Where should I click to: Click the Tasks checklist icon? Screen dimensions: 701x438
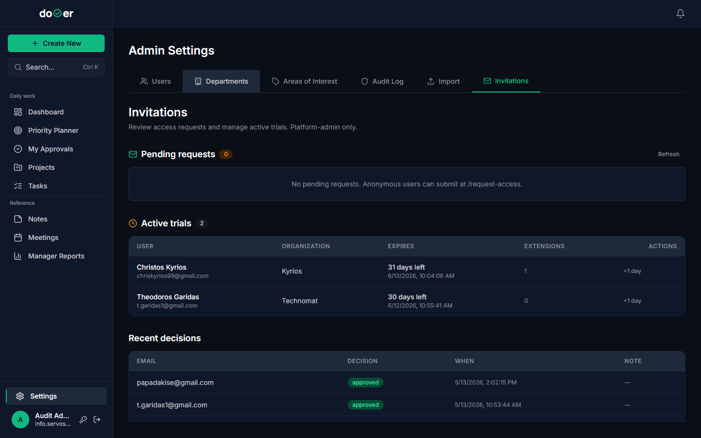pyautogui.click(x=18, y=186)
